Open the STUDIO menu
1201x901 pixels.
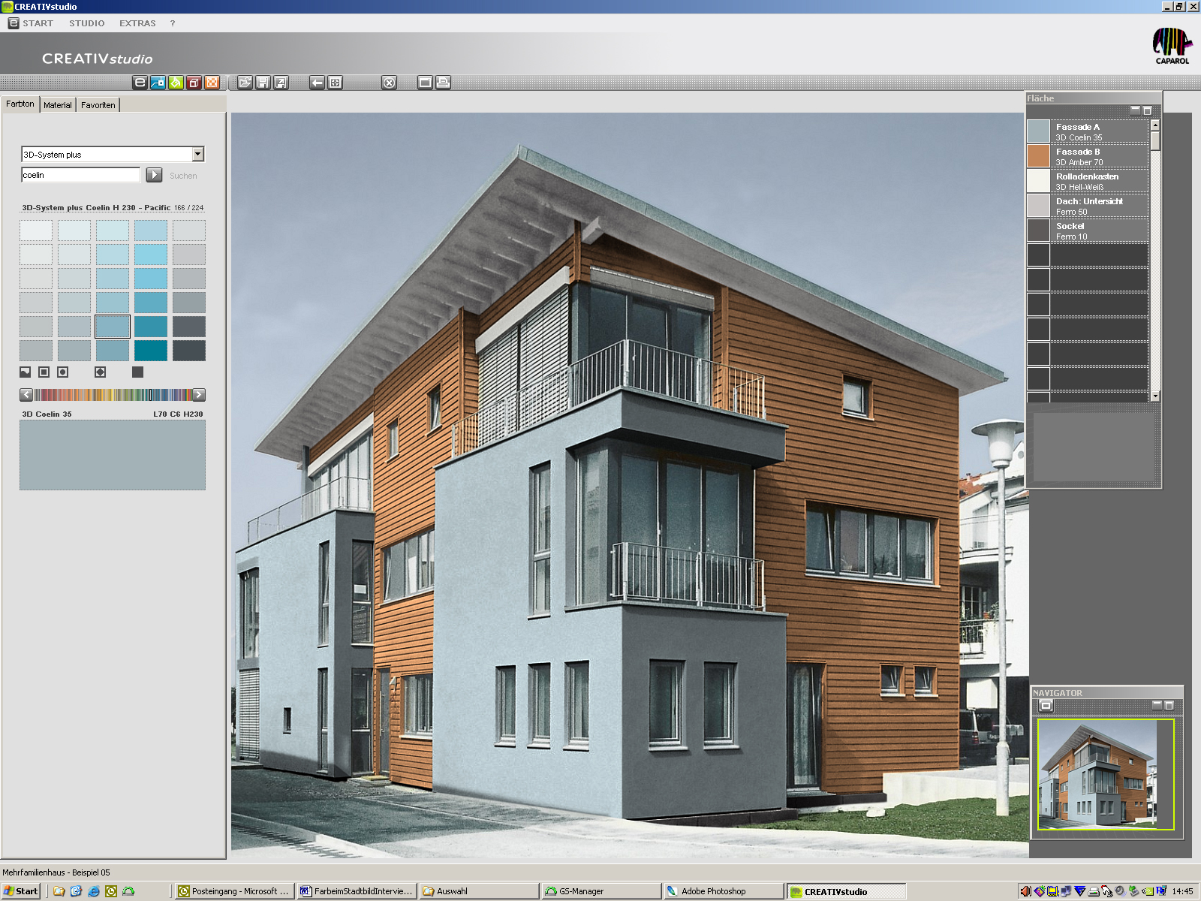pyautogui.click(x=87, y=23)
